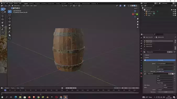This screenshot has height=99, width=177.
Task: Click the red X axis on navigation gizmo
Action: coord(133,14)
